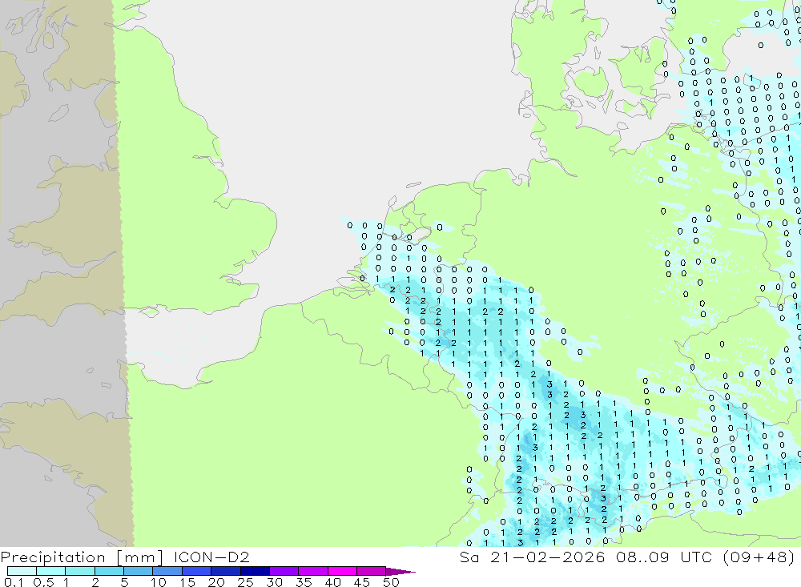801x587 pixels.
Task: Select the 5–10 mm legend color swatch
Action: coord(139,571)
